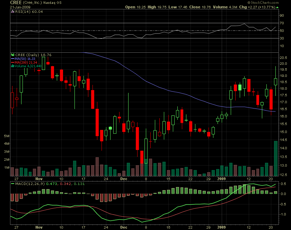Click the 30 level on RSI axis
The width and height of the screenshot is (291, 230).
(x=282, y=38)
